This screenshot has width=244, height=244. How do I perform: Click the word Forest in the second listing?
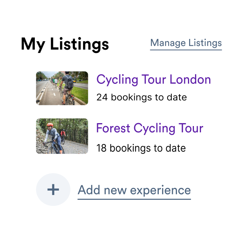113,128
